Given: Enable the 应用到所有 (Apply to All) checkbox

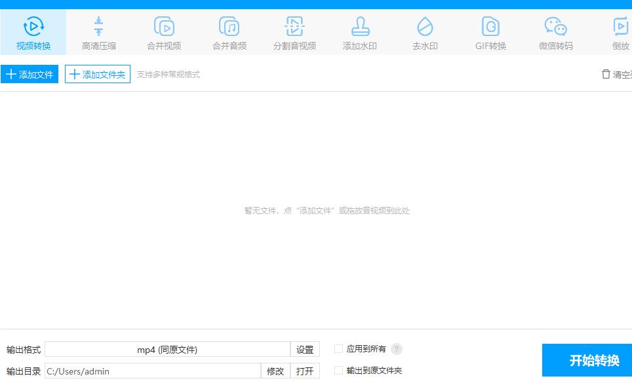Looking at the screenshot, I should [x=338, y=349].
